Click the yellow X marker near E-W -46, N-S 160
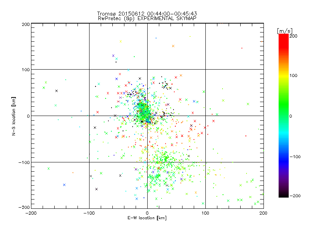310x232 pixels. [x=121, y=41]
